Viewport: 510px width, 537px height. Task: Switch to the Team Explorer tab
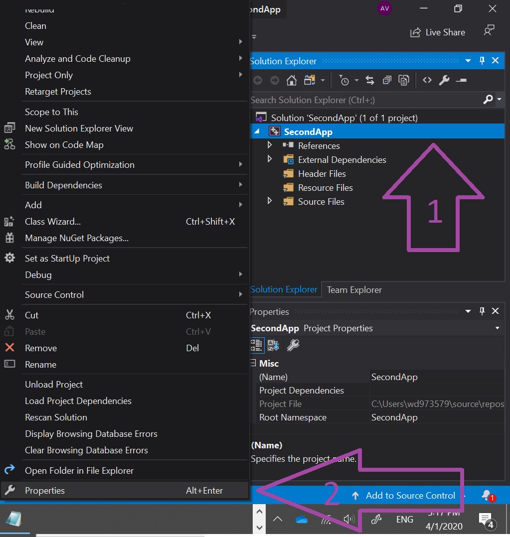tap(354, 290)
